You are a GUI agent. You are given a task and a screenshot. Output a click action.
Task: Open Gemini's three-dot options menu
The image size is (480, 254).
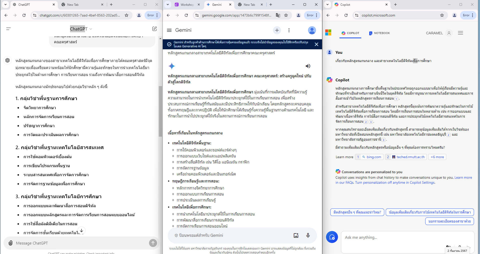point(289,30)
